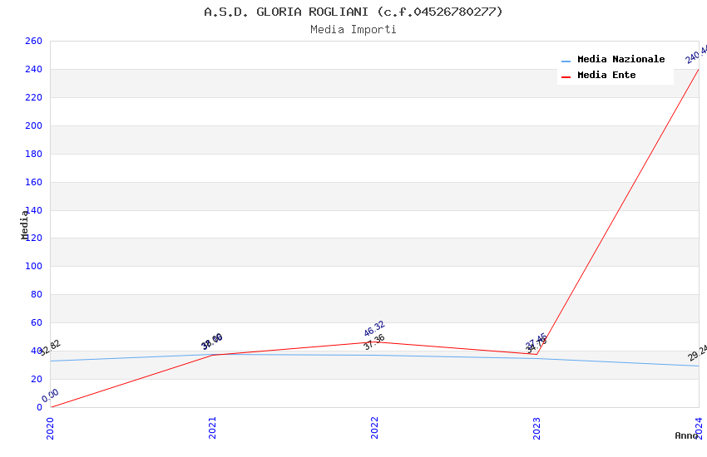Click the 60 y-axis tick label
707x457 pixels.
pos(37,323)
